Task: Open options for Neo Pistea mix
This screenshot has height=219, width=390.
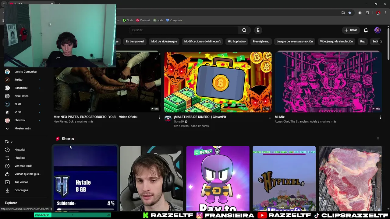Action: [x=159, y=117]
